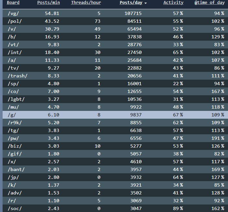
Task: Select the /pol/ board name
Action: pos(15,21)
